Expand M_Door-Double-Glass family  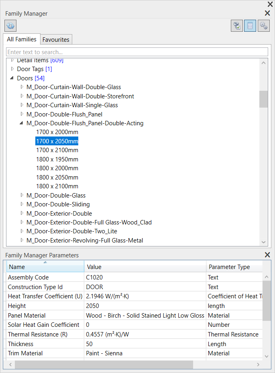22,195
